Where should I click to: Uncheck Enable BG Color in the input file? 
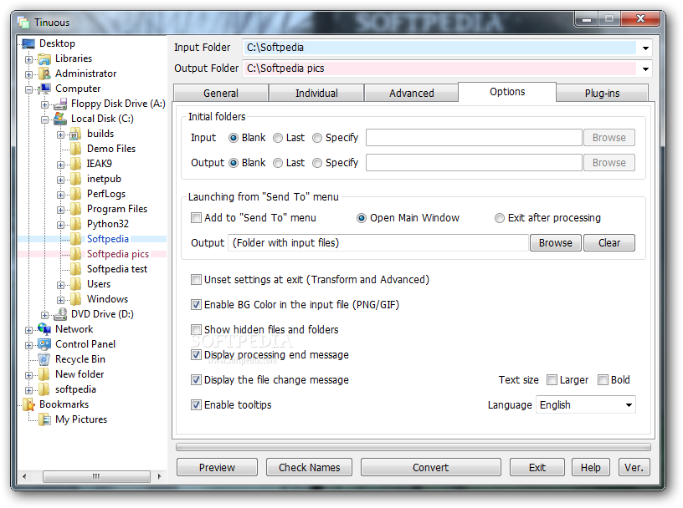(x=196, y=305)
